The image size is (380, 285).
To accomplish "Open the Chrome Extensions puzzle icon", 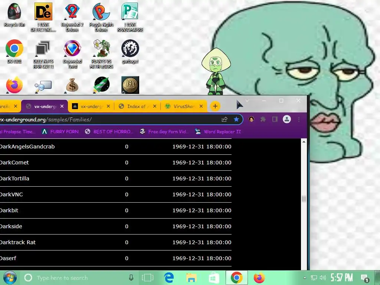I will coord(263,119).
